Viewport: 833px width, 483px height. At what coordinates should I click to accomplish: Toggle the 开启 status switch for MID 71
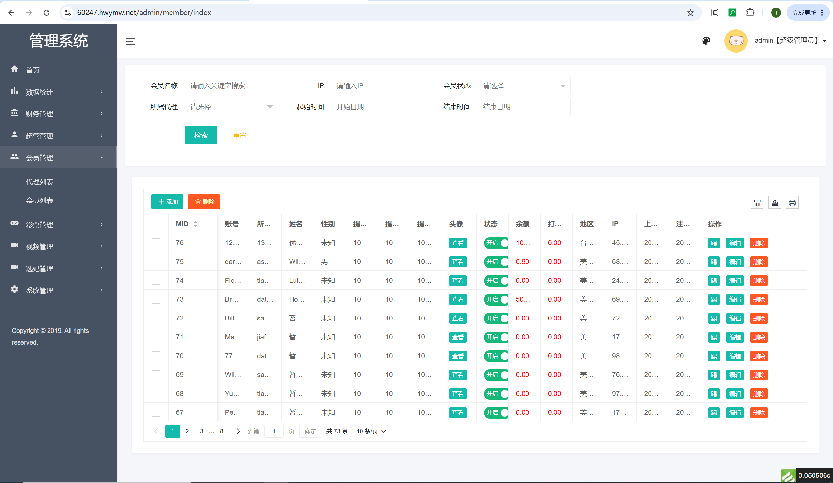tap(496, 337)
